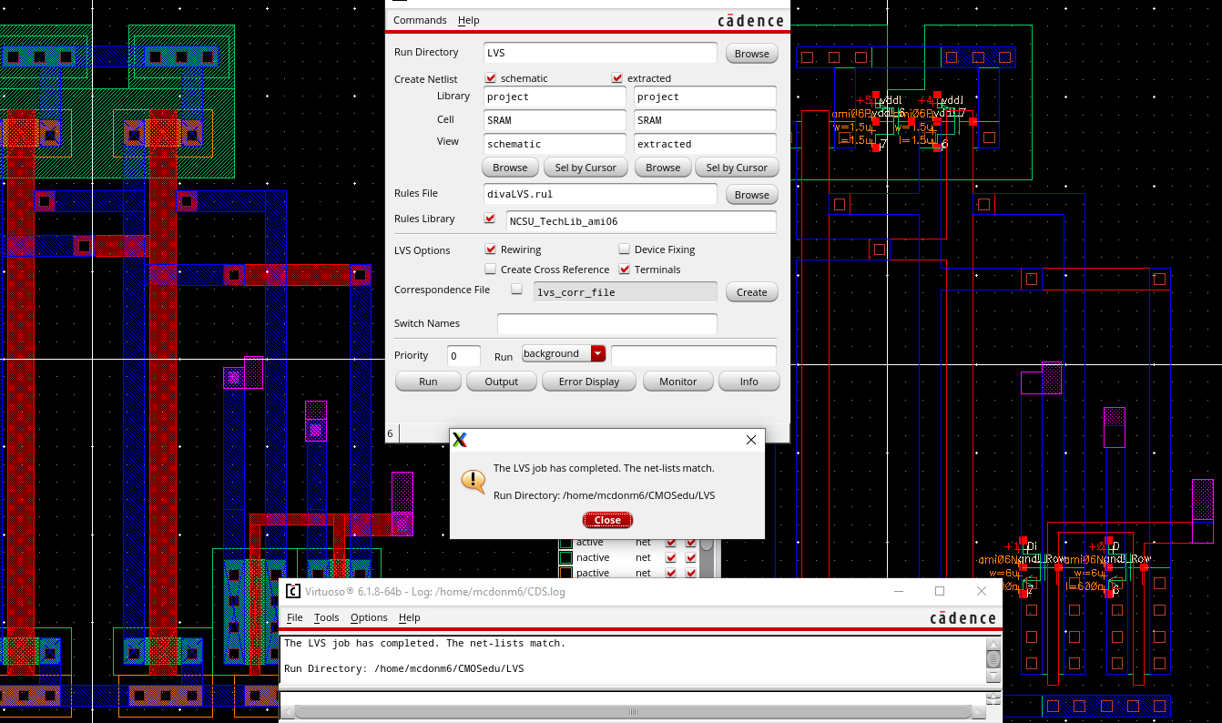
Task: Click the Virtuoso log window application icon
Action: click(293, 591)
